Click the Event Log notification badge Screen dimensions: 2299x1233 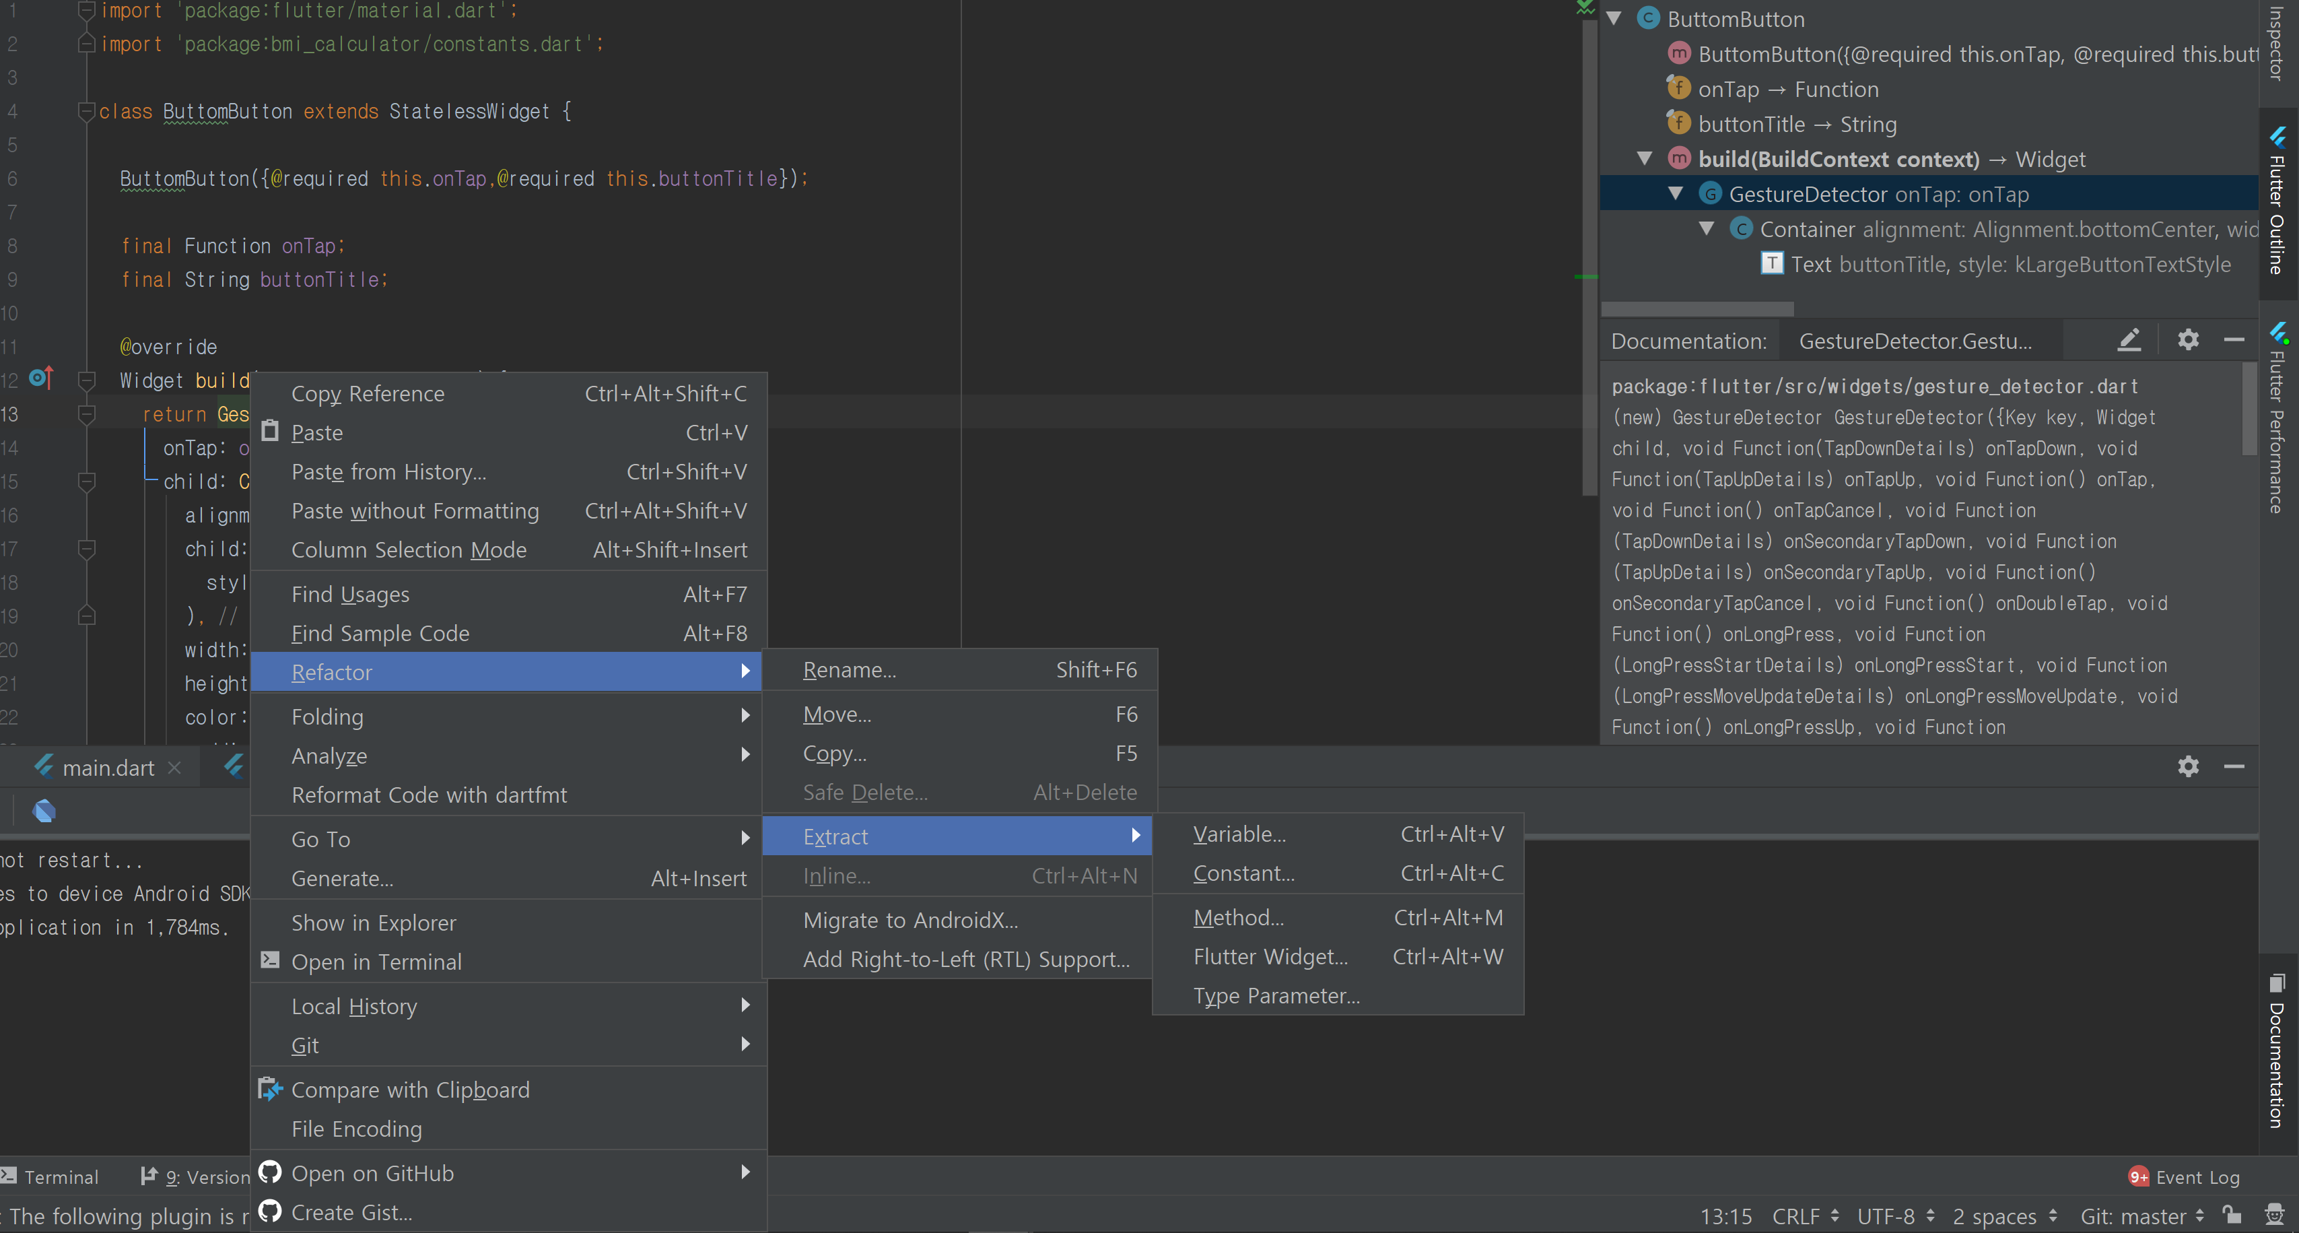(2138, 1176)
